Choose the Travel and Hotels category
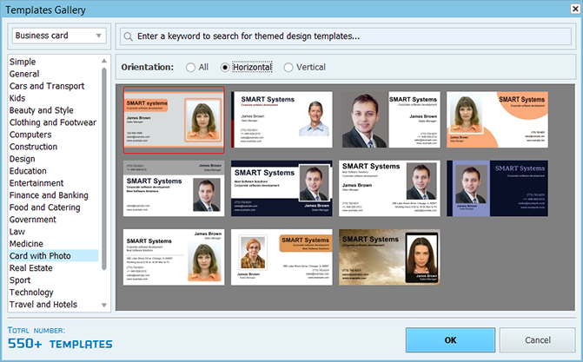This screenshot has width=583, height=362. point(43,305)
